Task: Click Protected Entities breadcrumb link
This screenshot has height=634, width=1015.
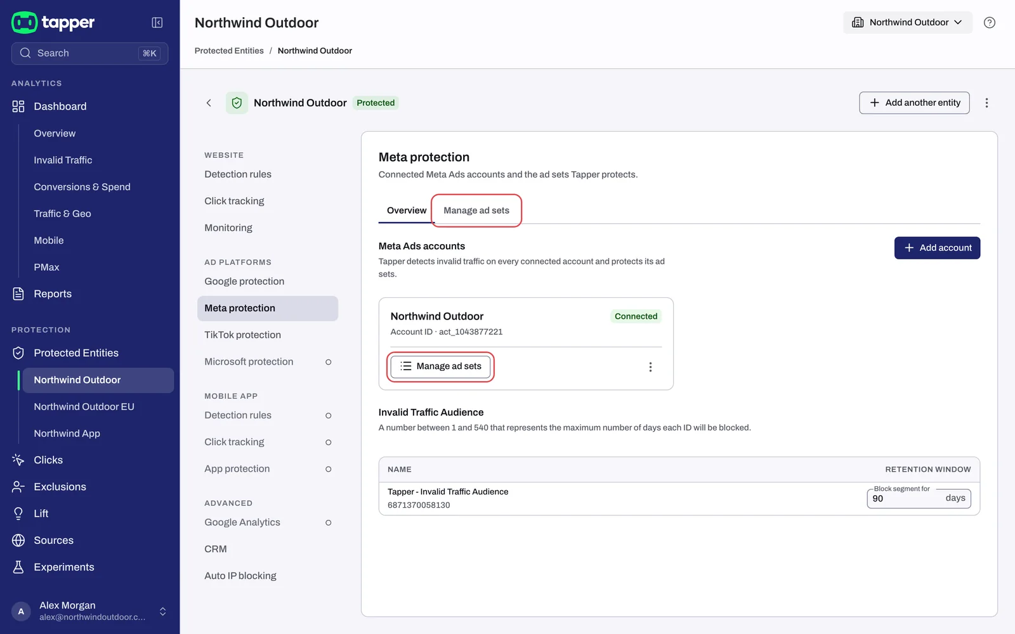Action: (229, 51)
